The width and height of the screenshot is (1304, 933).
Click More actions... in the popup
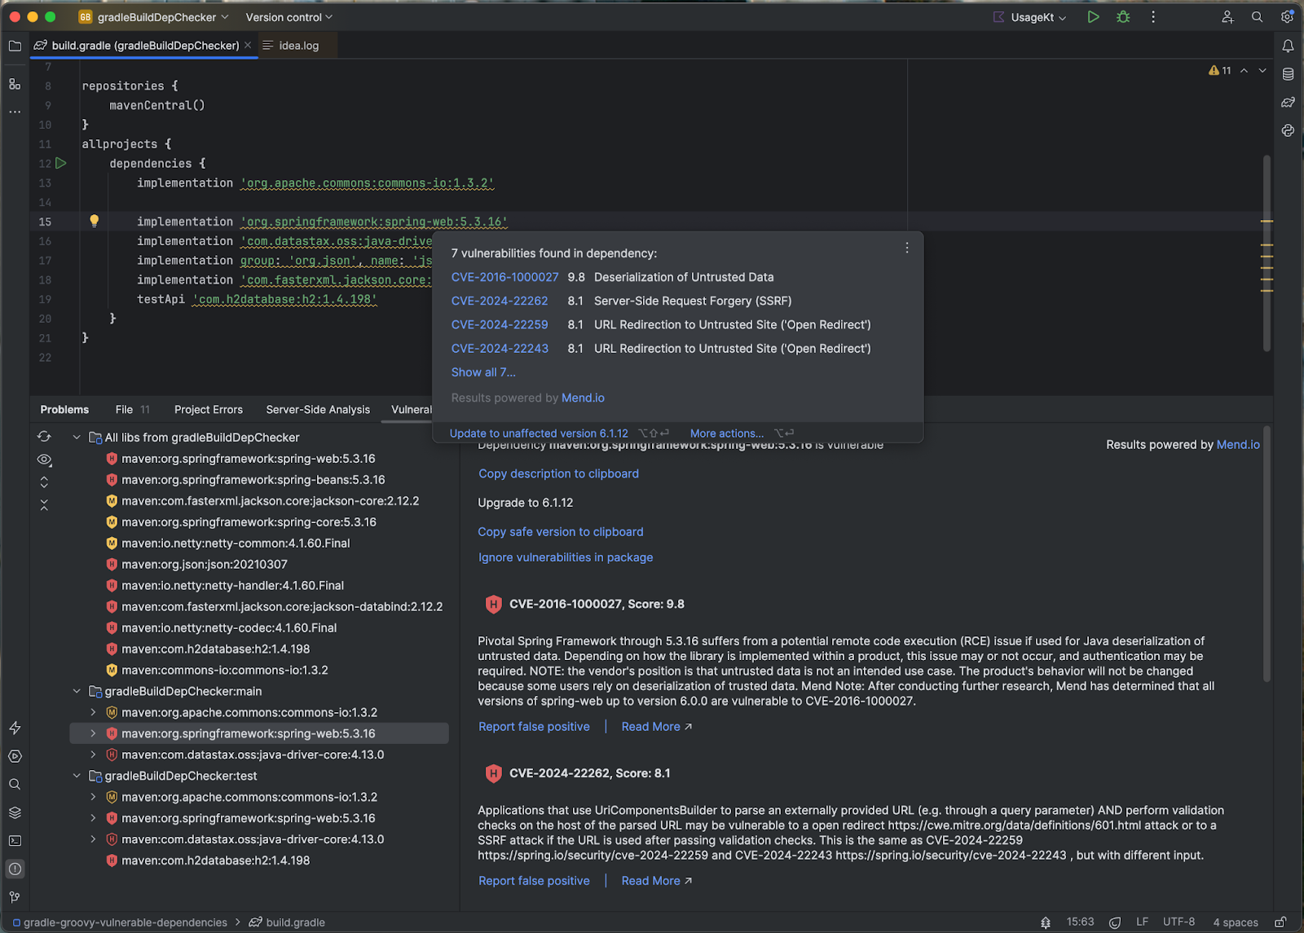[727, 433]
